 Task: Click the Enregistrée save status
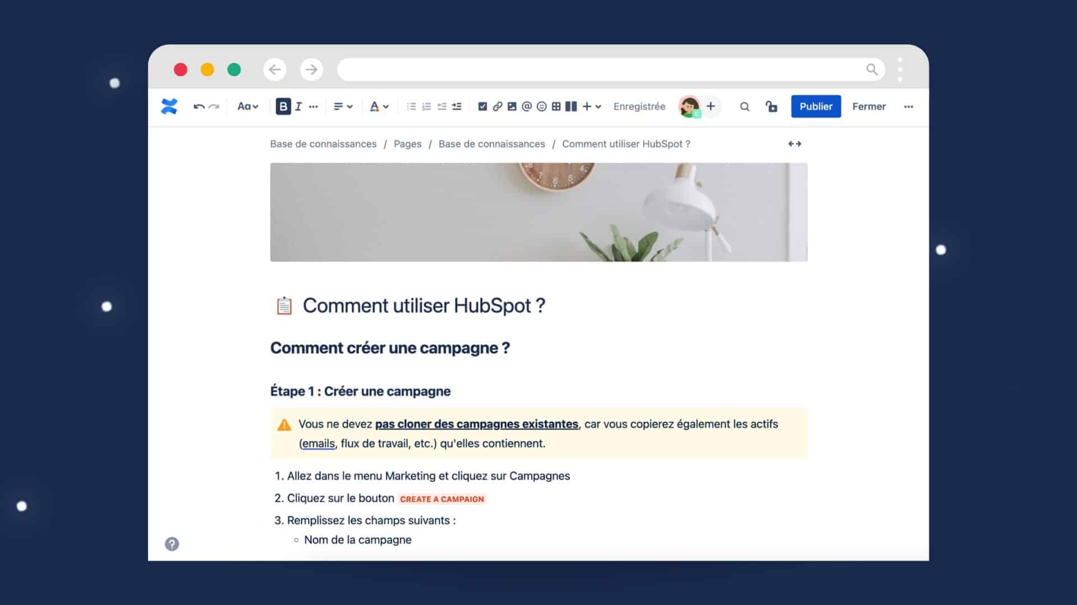tap(639, 106)
